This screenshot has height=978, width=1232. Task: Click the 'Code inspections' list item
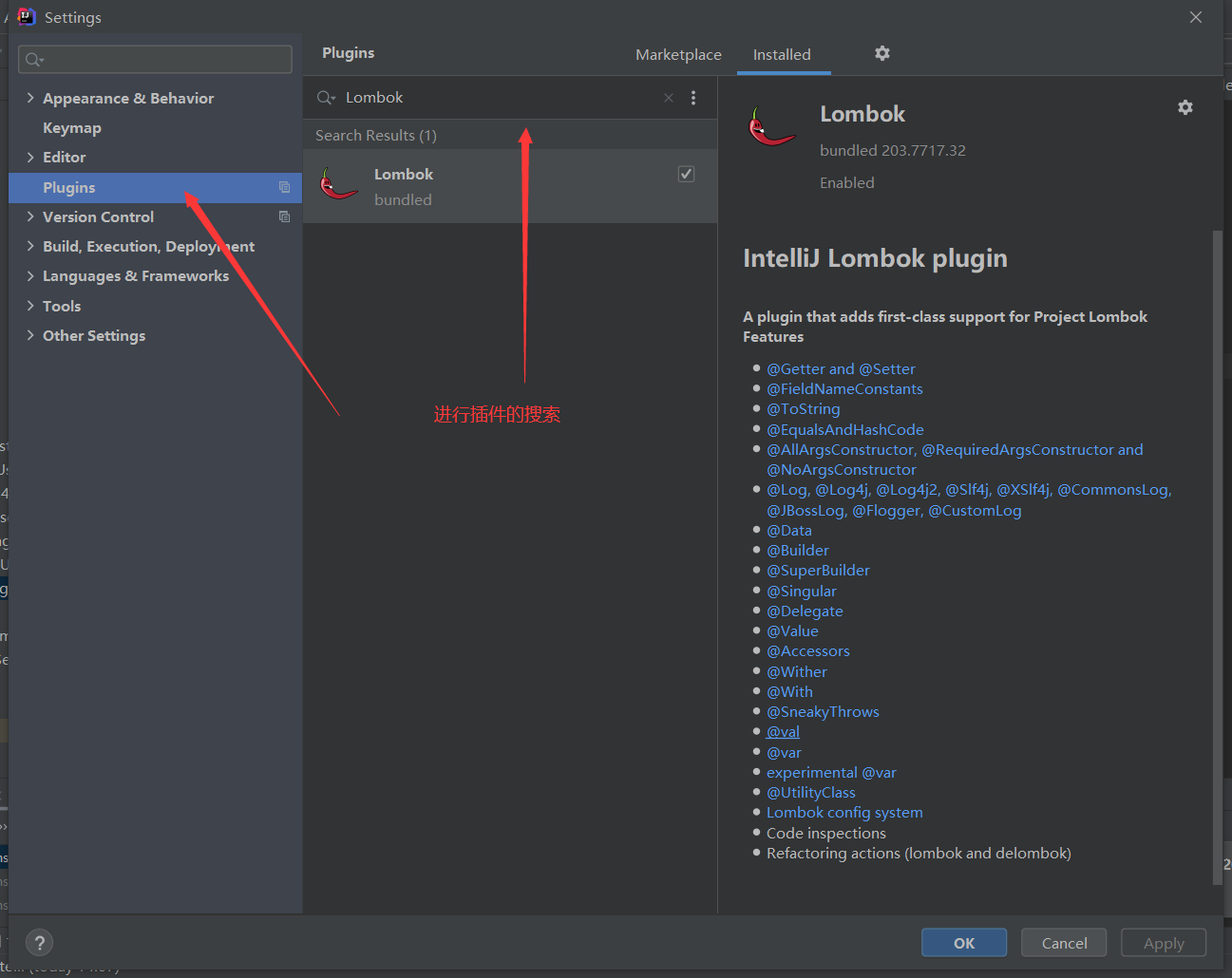[x=826, y=833]
